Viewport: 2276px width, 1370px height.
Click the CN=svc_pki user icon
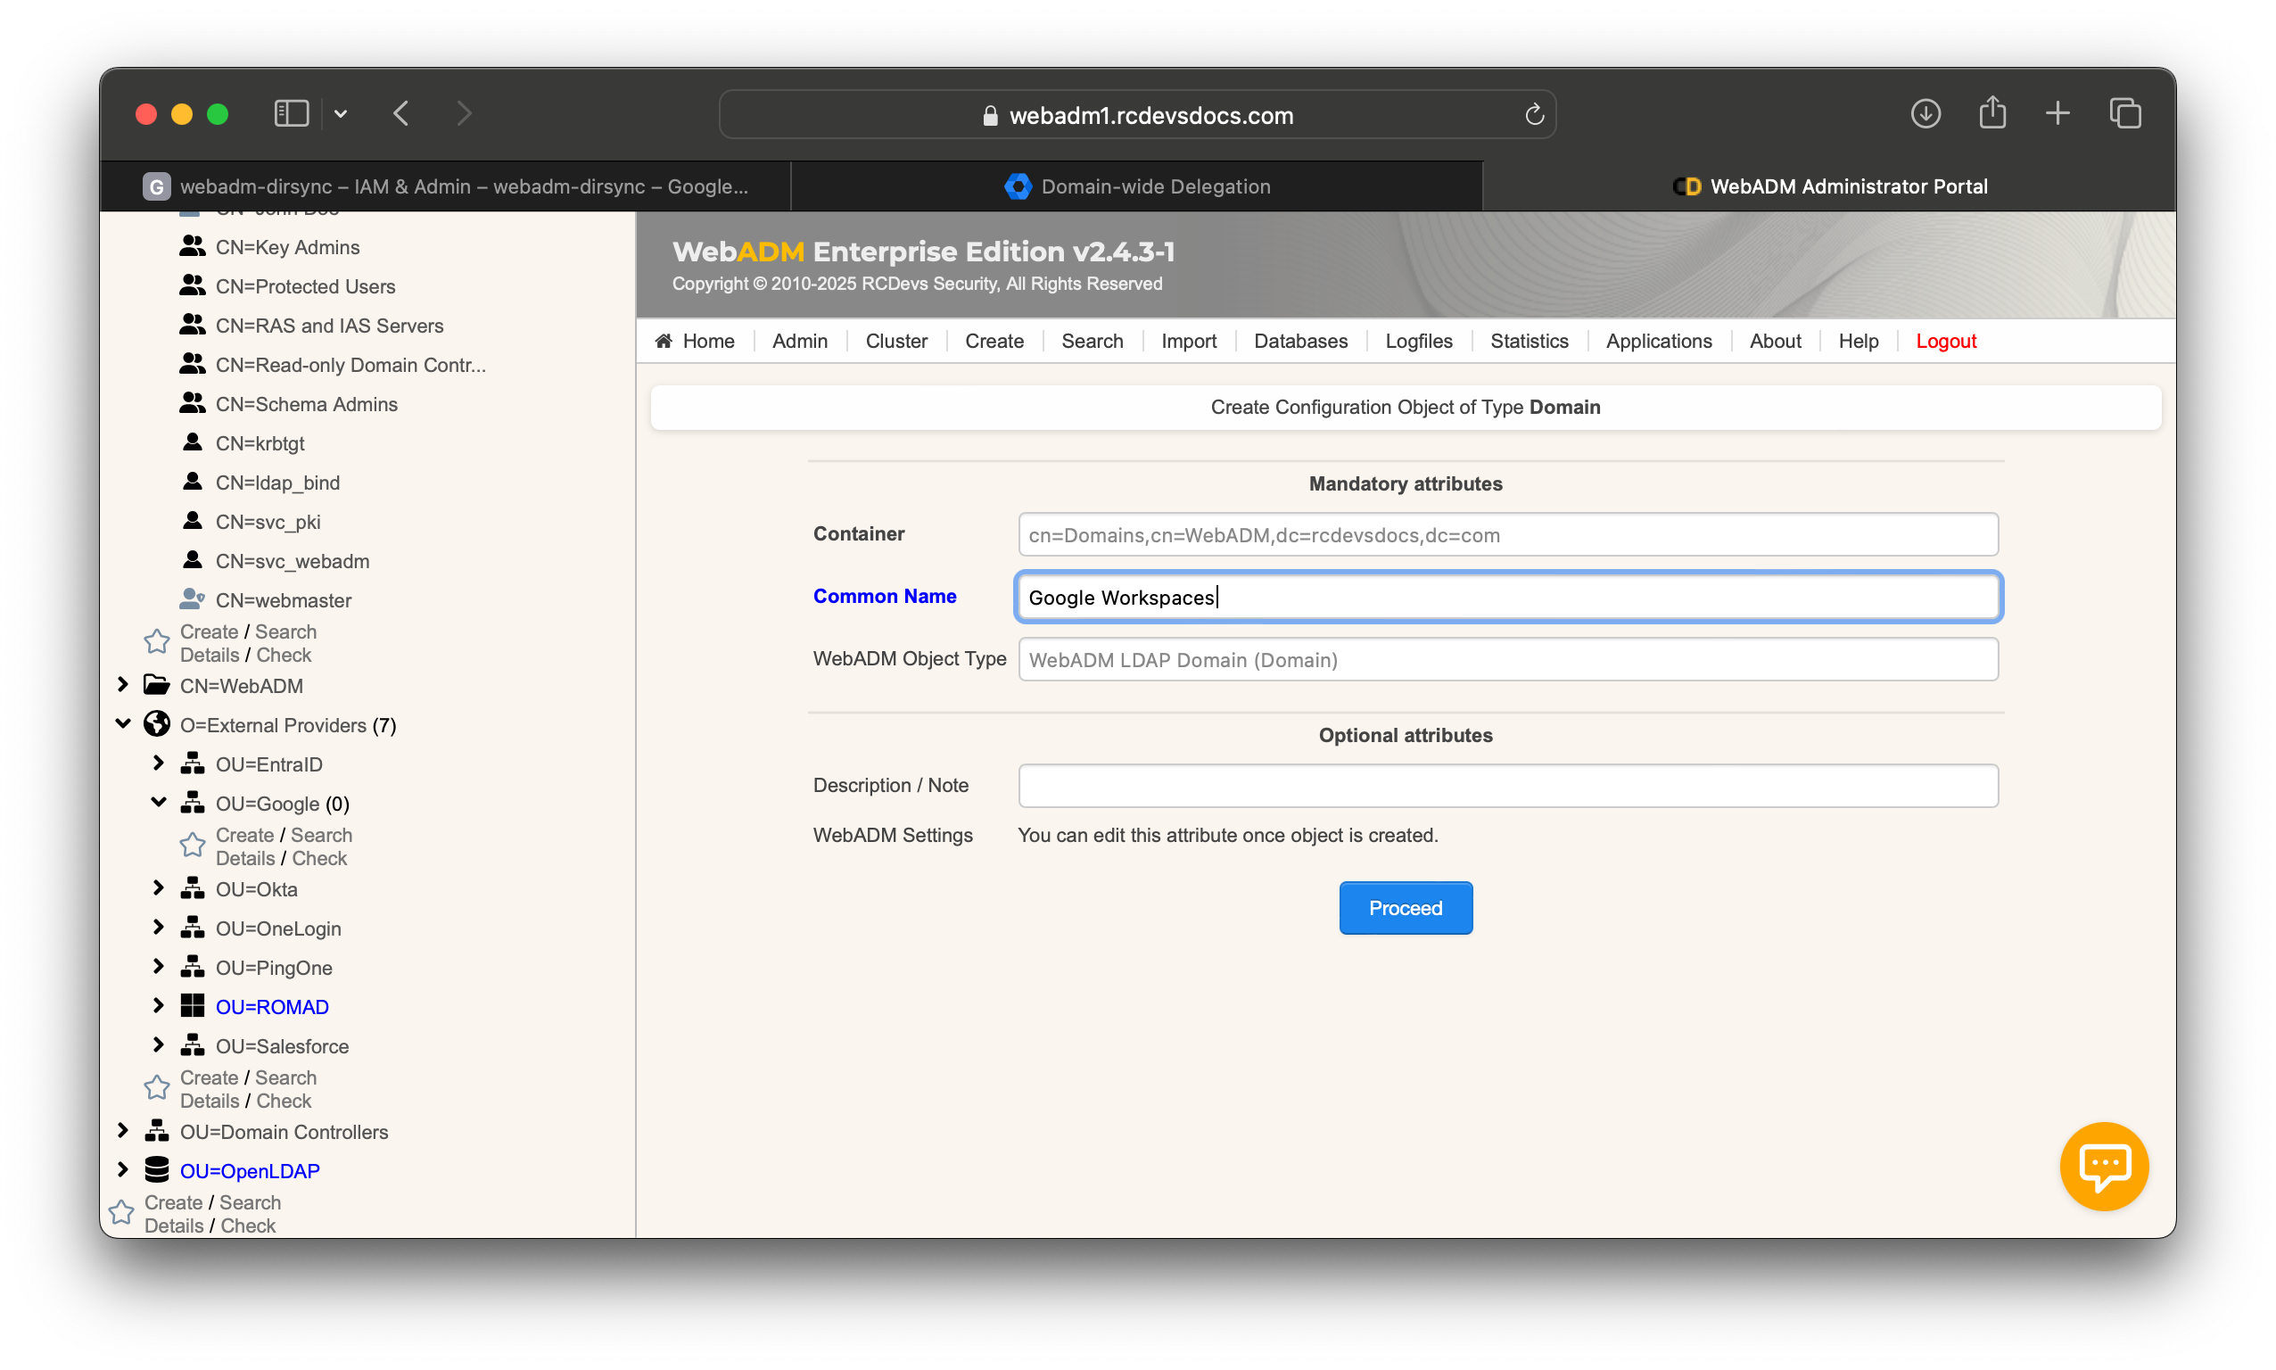pyautogui.click(x=192, y=521)
